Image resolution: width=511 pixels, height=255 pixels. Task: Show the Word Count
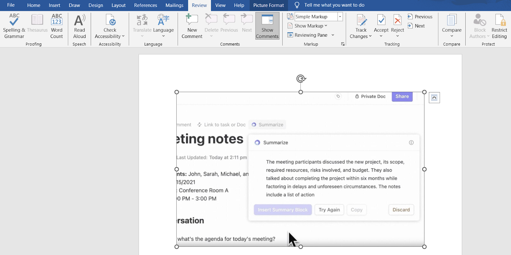[57, 26]
